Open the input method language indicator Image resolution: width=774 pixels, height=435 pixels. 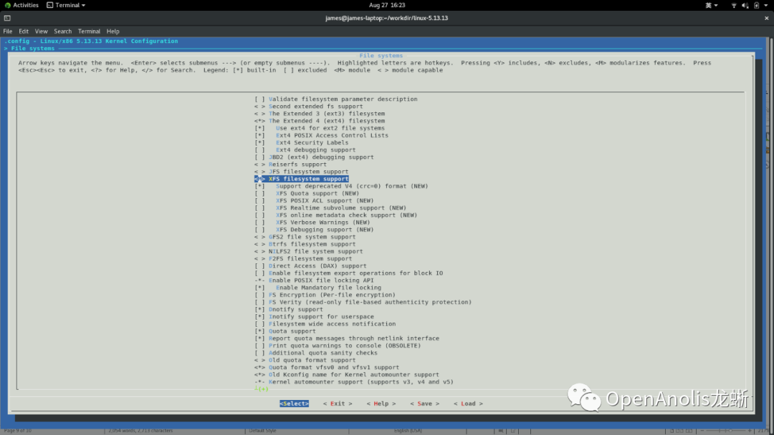point(712,6)
